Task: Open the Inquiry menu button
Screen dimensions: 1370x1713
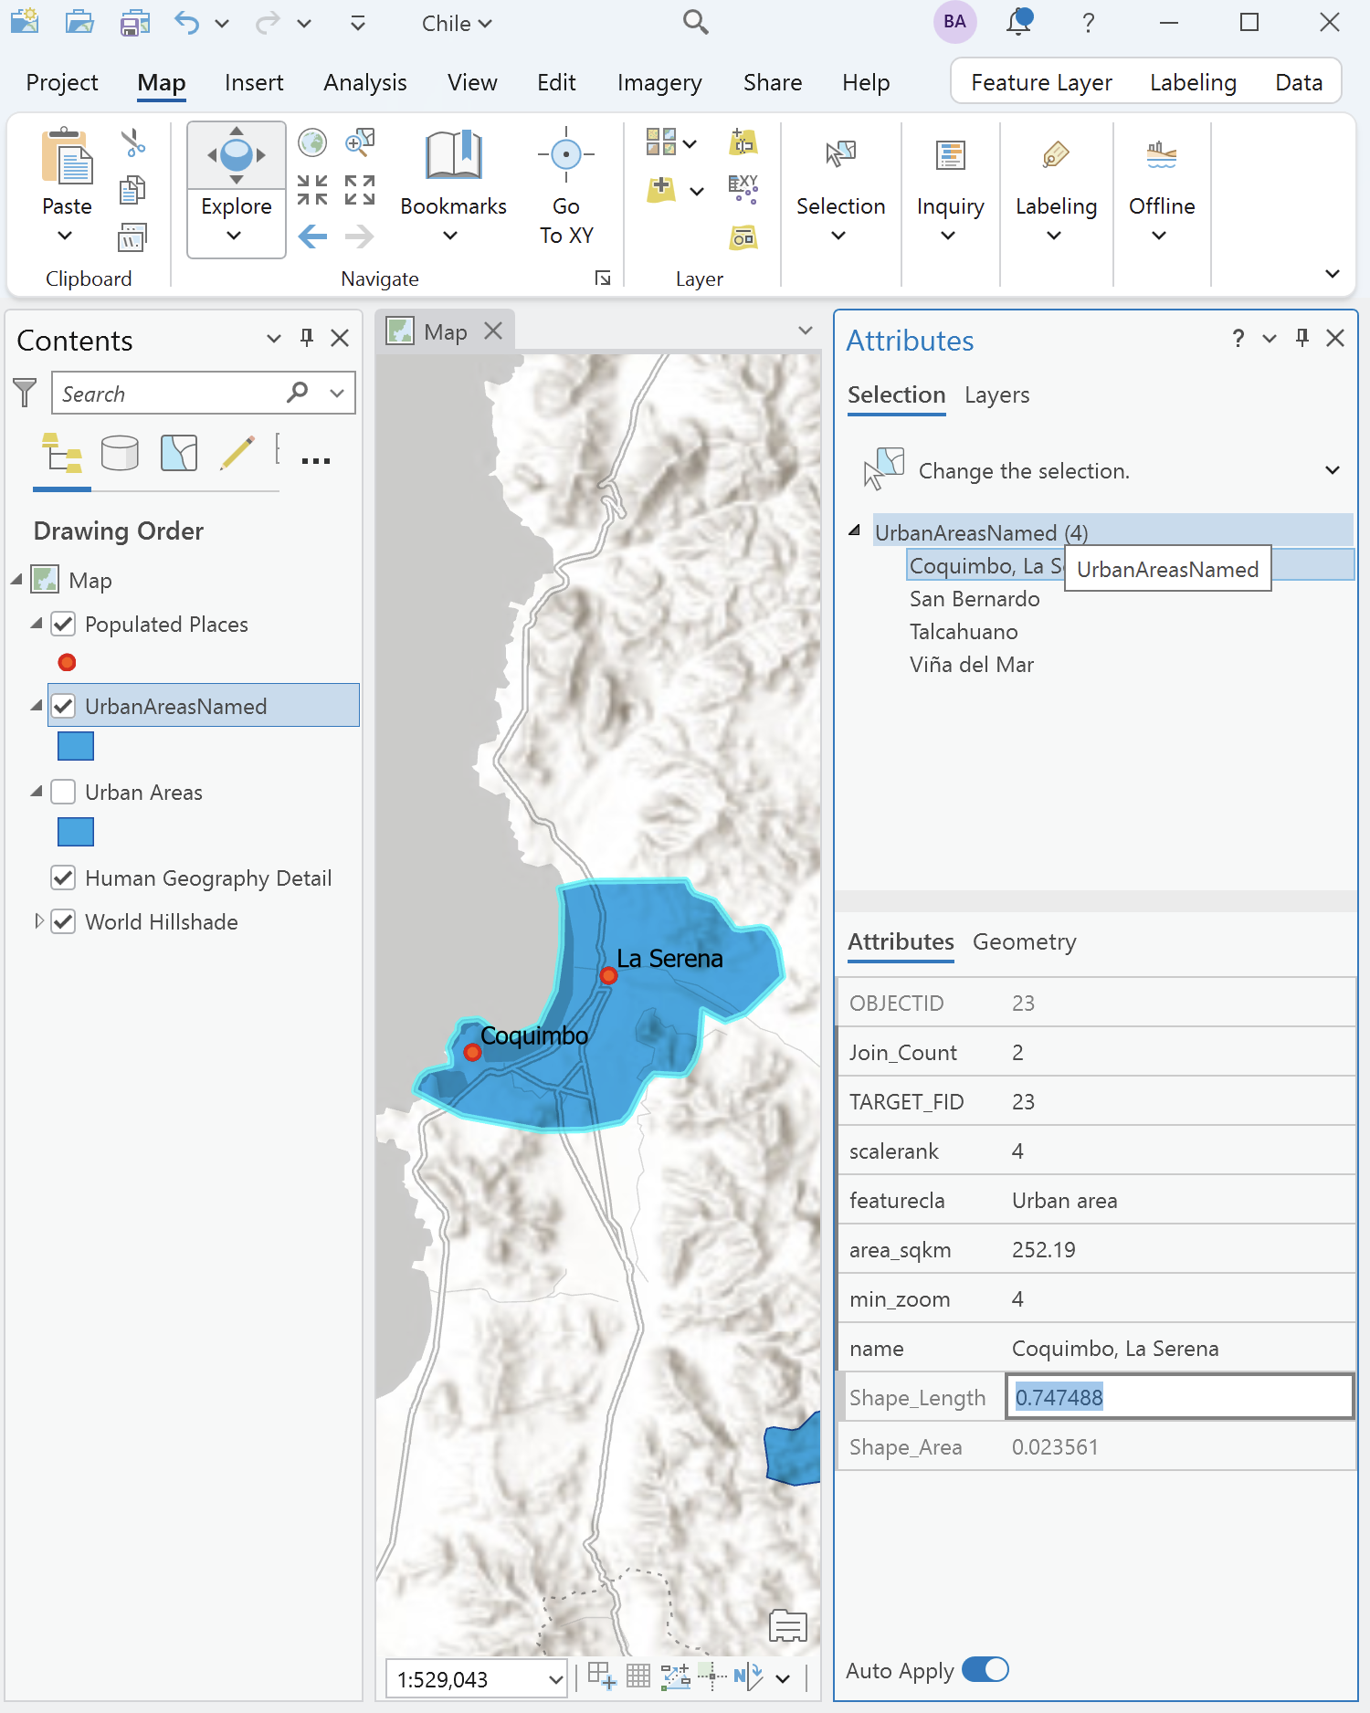Action: click(x=950, y=192)
